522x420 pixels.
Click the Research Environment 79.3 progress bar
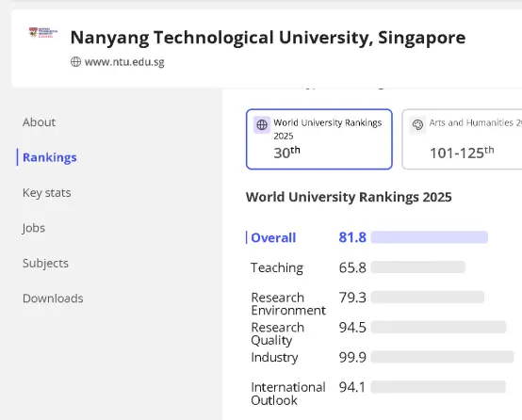point(428,298)
